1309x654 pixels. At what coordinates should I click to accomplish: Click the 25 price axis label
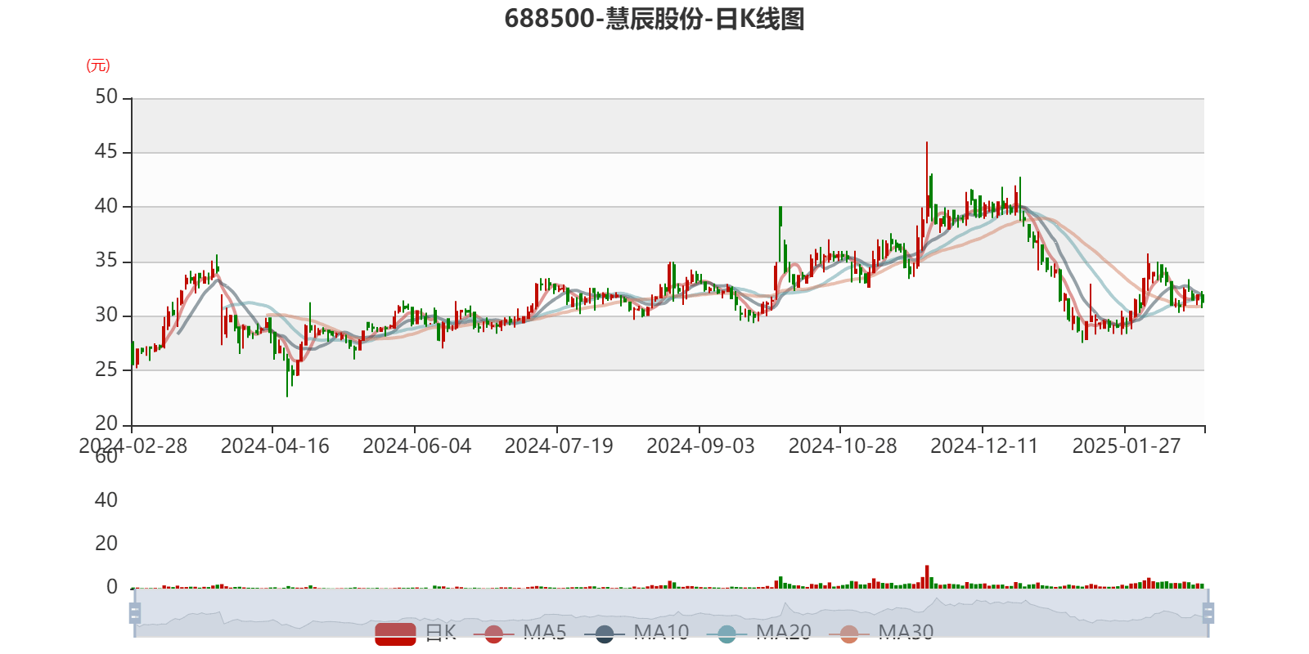tap(106, 370)
